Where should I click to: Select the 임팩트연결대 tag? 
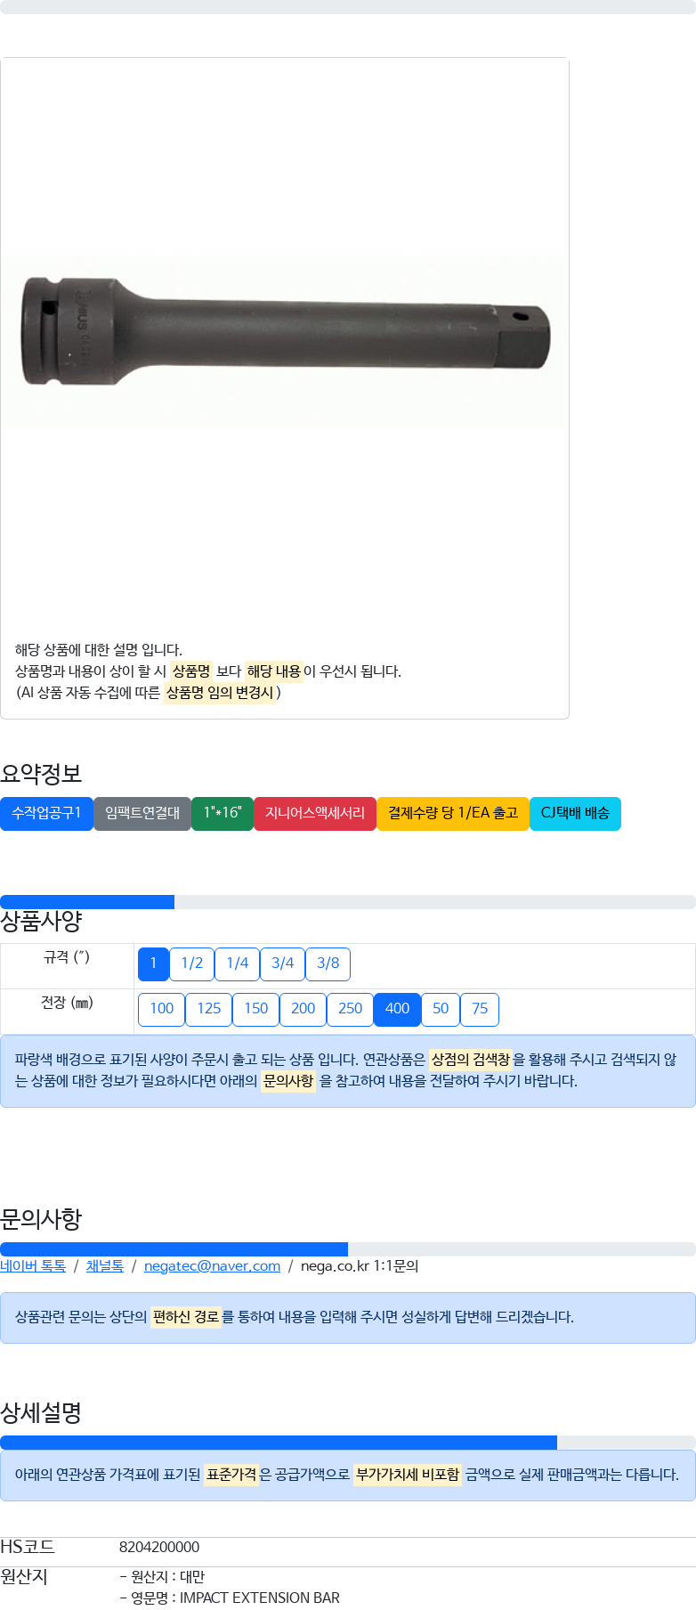pyautogui.click(x=142, y=813)
